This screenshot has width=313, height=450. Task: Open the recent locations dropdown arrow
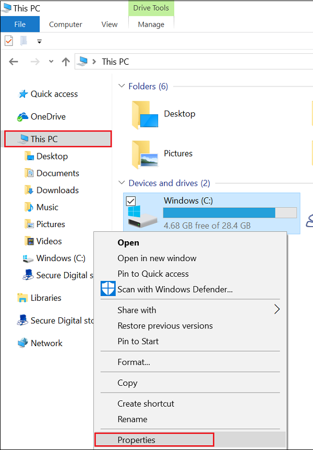click(x=51, y=62)
